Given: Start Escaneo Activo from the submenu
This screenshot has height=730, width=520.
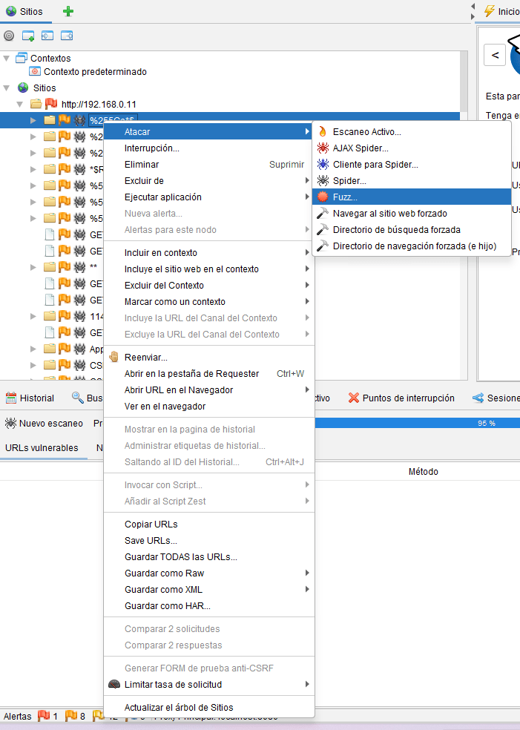Looking at the screenshot, I should click(x=366, y=131).
